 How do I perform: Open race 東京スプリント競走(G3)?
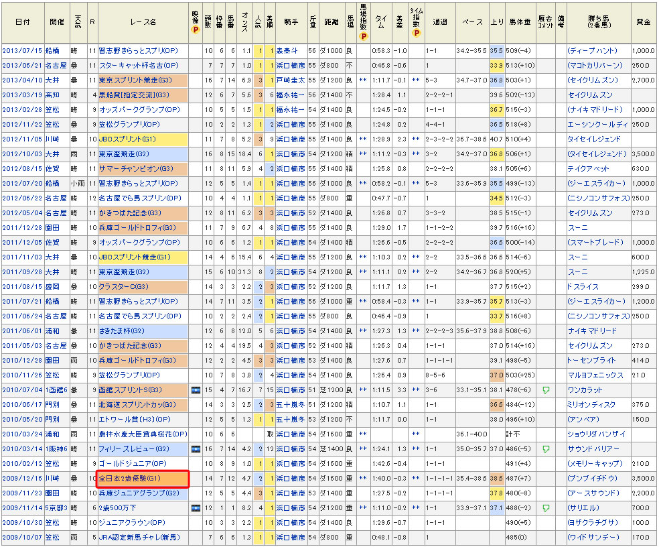(135, 80)
